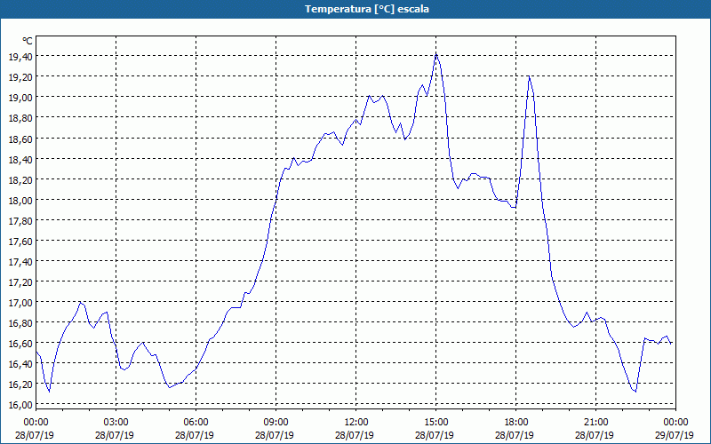This screenshot has width=711, height=444.
Task: Click the curve peak at 15:00
Action: click(435, 55)
